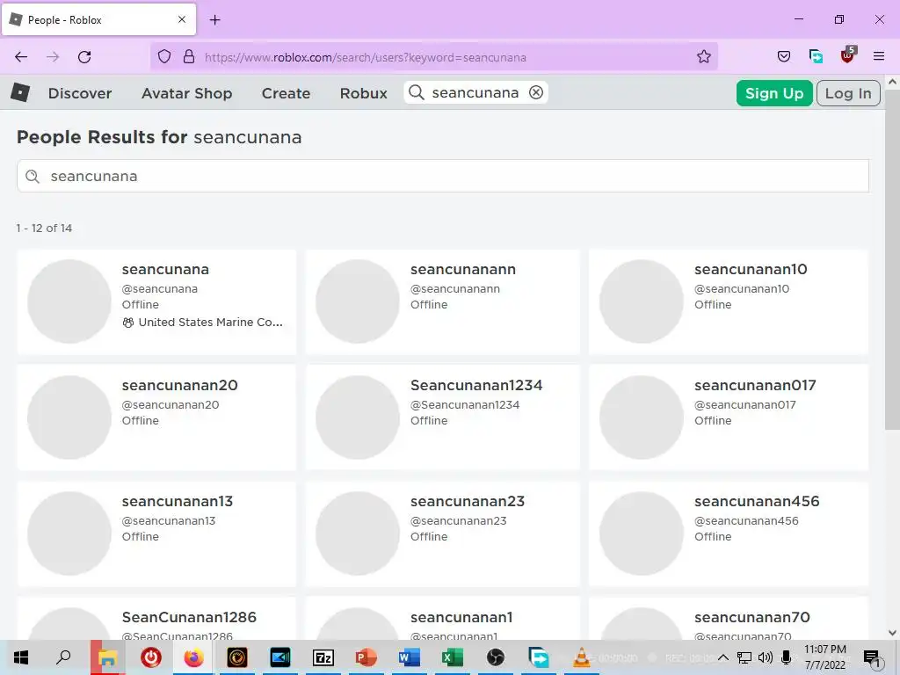
Task: Click the navbar search magnifier icon
Action: click(x=417, y=92)
